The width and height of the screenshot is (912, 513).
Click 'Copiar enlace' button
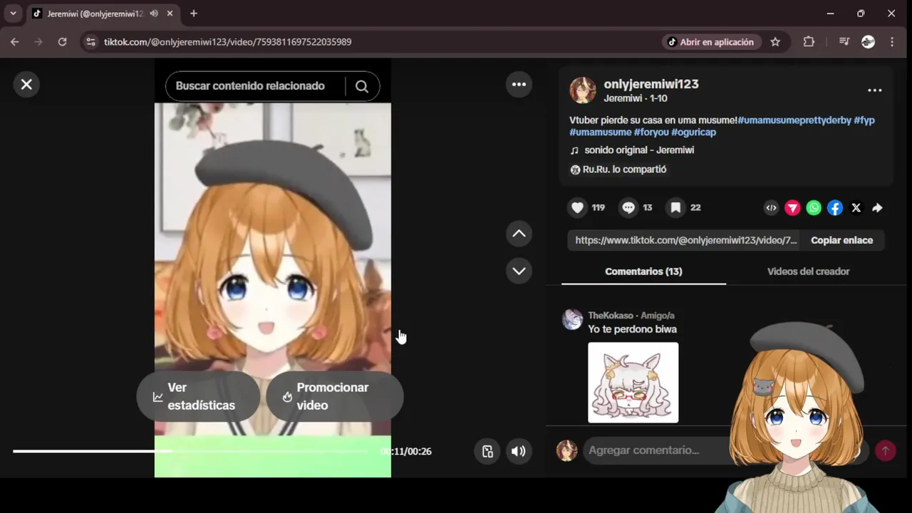pyautogui.click(x=841, y=240)
